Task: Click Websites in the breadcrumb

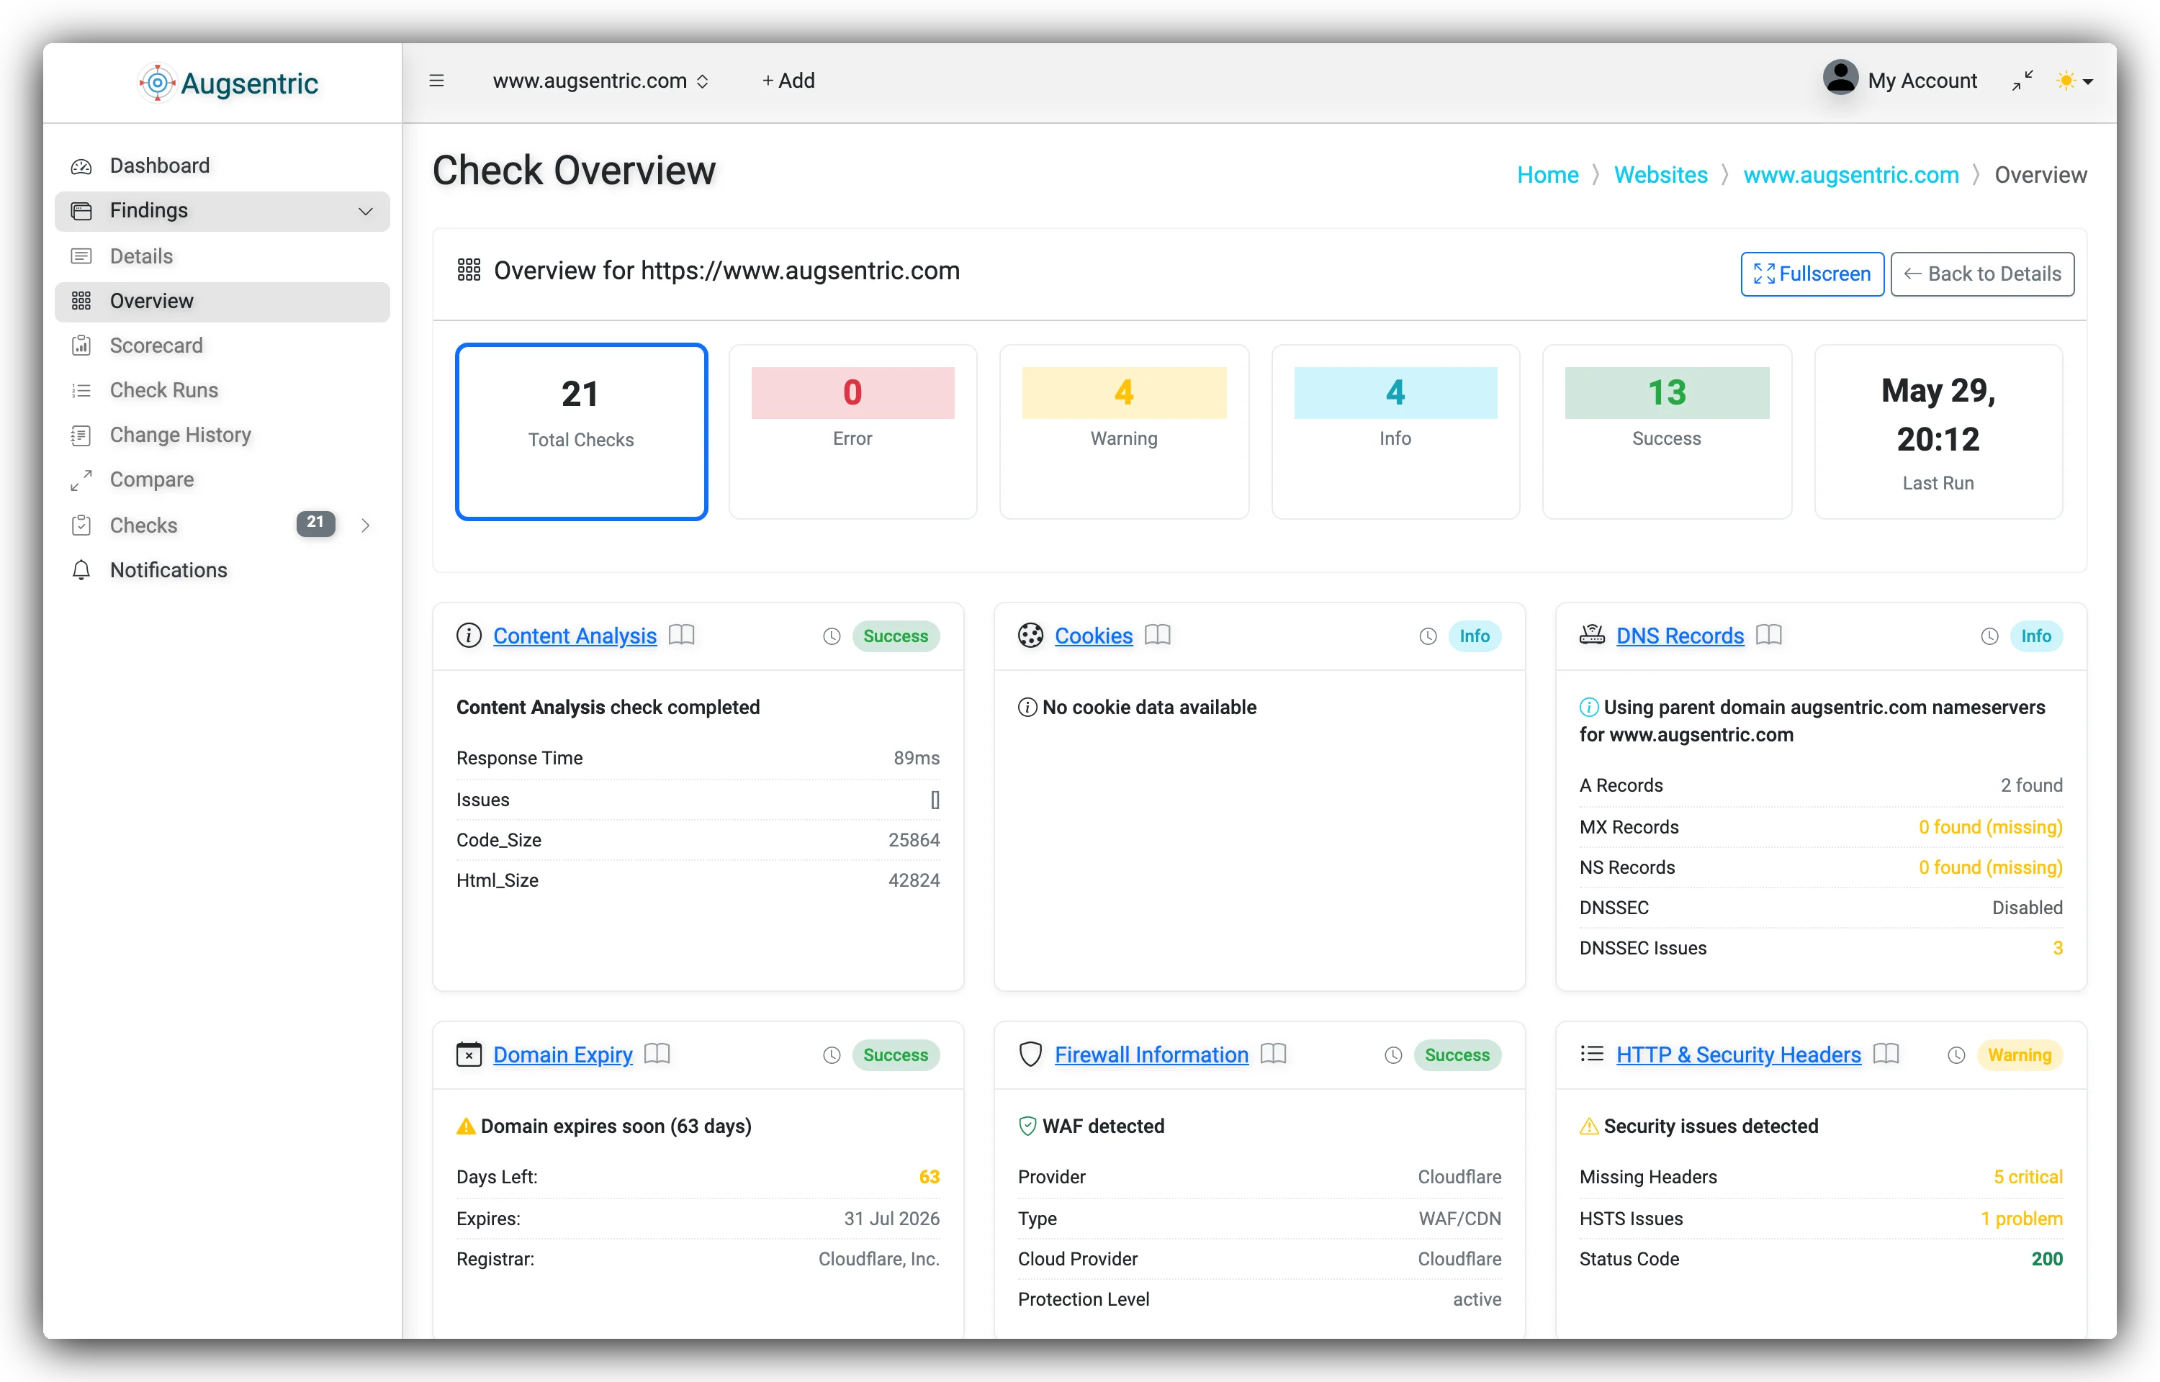Action: click(1660, 175)
